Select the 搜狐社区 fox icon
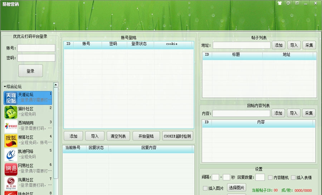This screenshot has height=195, width=322. click(x=11, y=141)
